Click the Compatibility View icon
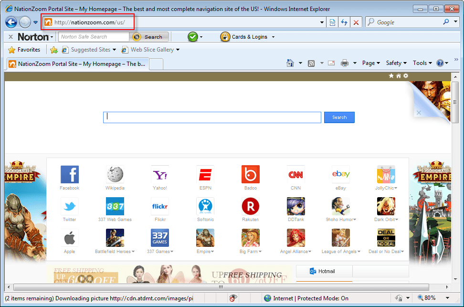Screen dimensions: 464x307 pyautogui.click(x=332, y=22)
